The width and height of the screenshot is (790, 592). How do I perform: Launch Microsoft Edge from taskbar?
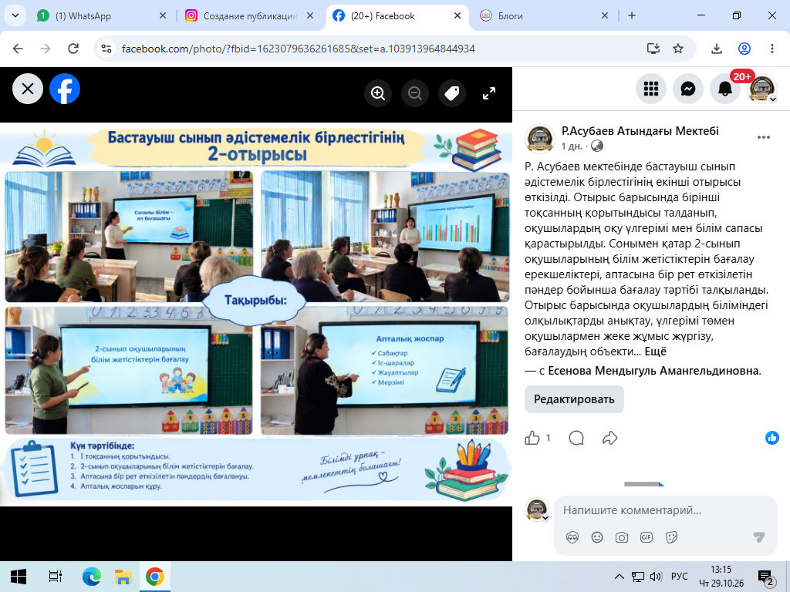[x=92, y=577]
